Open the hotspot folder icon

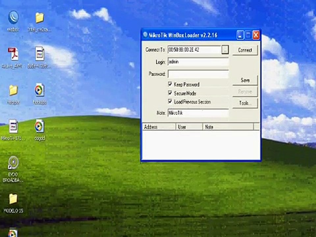pos(13,90)
